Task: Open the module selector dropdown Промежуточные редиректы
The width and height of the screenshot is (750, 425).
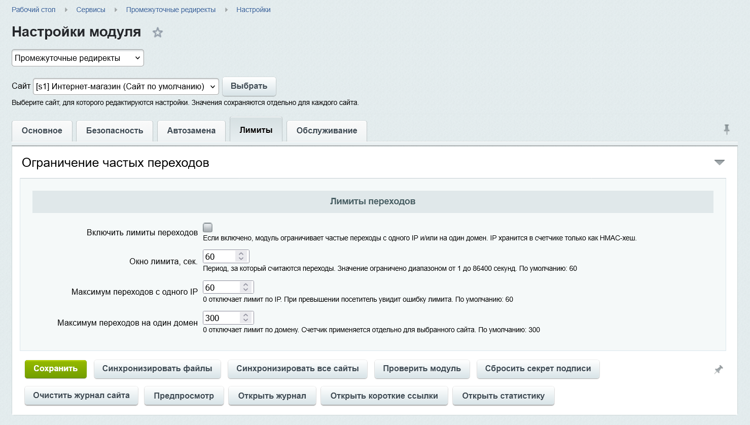Action: point(78,58)
